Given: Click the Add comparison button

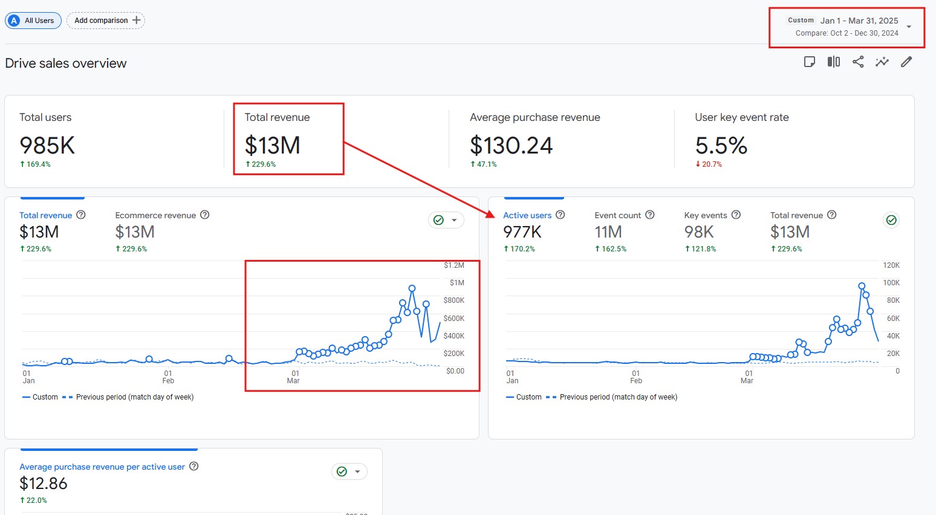Looking at the screenshot, I should (106, 21).
